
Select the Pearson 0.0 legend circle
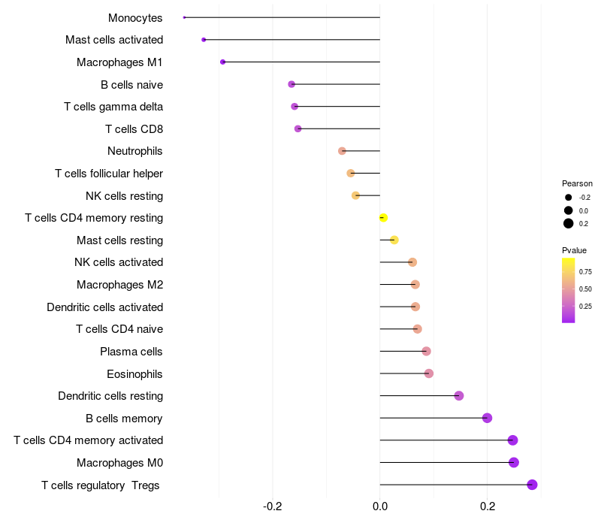569,210
